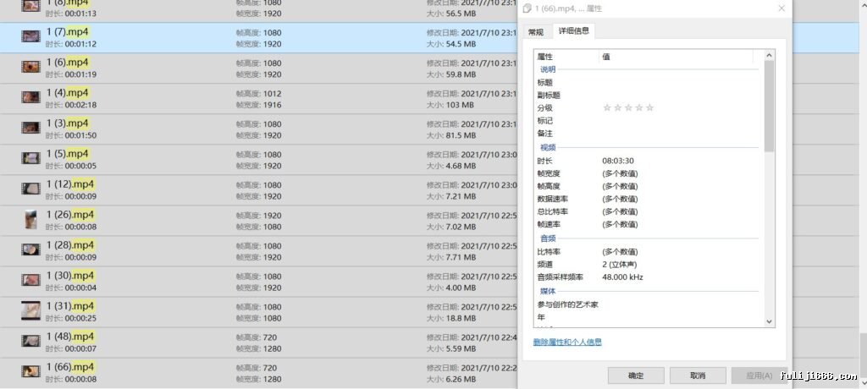Set rating via the 分级 stars
Viewport: 867px width, 389px height.
[628, 107]
